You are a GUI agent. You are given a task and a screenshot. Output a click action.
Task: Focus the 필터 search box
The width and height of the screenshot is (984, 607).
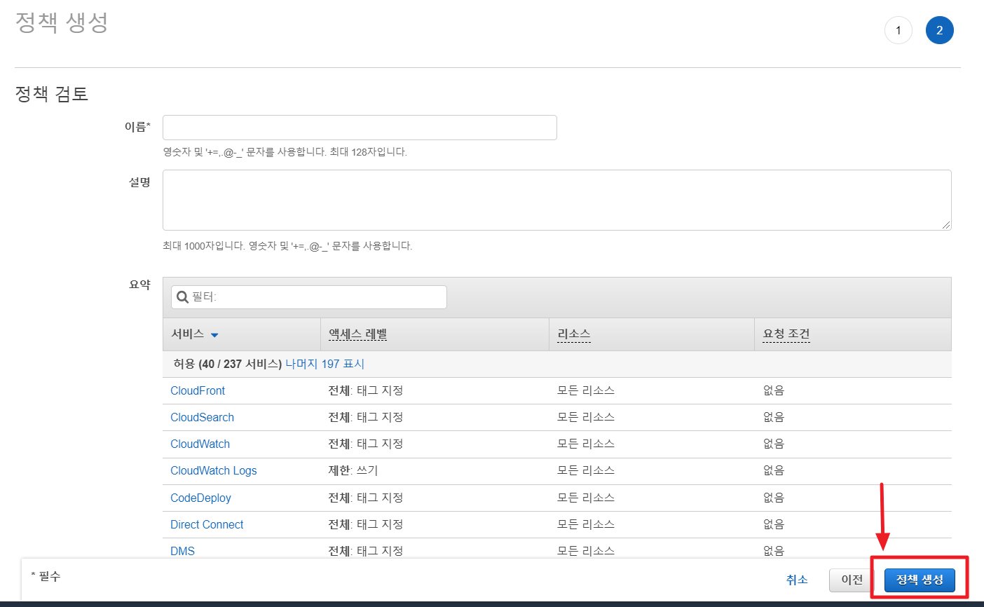[x=317, y=297]
